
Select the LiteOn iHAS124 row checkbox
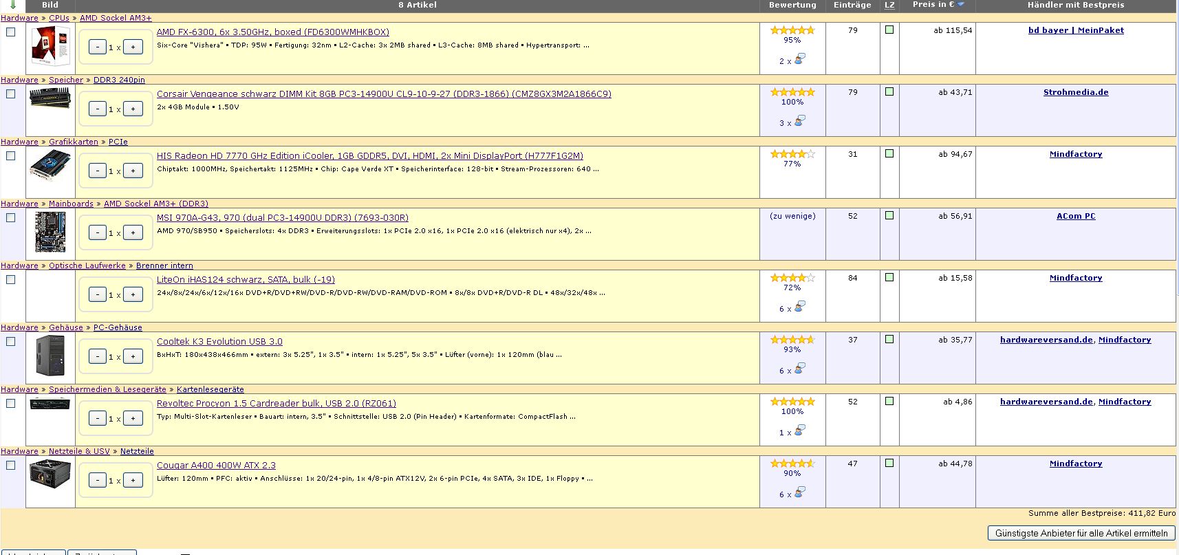(11, 279)
